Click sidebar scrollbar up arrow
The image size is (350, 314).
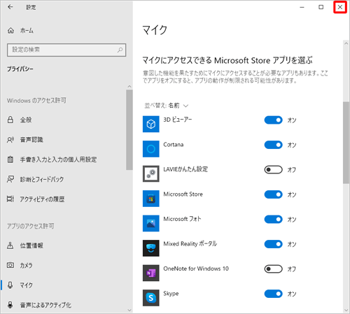tap(129, 87)
